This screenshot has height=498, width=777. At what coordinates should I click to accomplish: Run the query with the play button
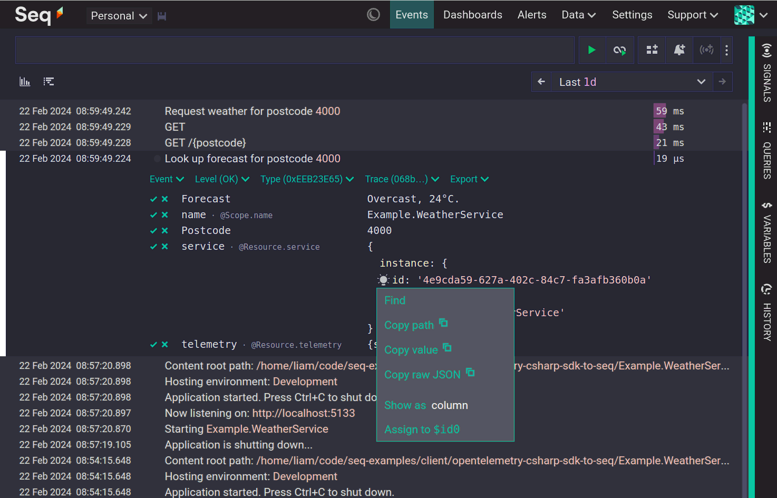point(592,50)
